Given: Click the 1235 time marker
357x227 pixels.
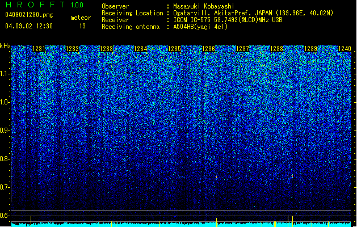Looking at the screenshot, I should click(174, 49).
